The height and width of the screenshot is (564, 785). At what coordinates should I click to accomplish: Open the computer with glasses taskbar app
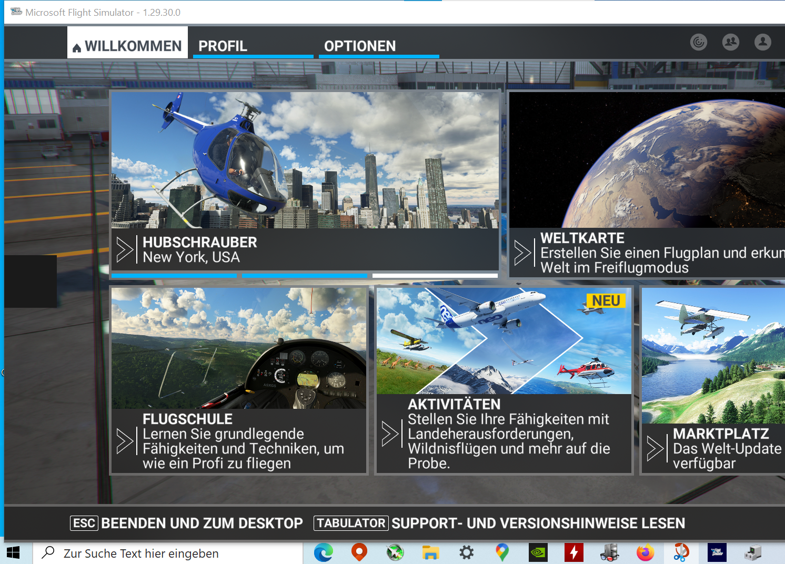click(610, 553)
